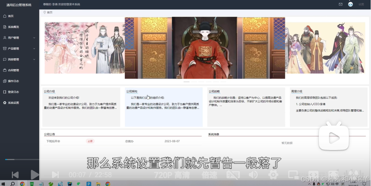Open Windows Start menu
This screenshot has height=186, width=371.
pos(3,184)
